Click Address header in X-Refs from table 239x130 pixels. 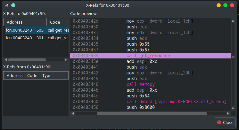(13, 75)
